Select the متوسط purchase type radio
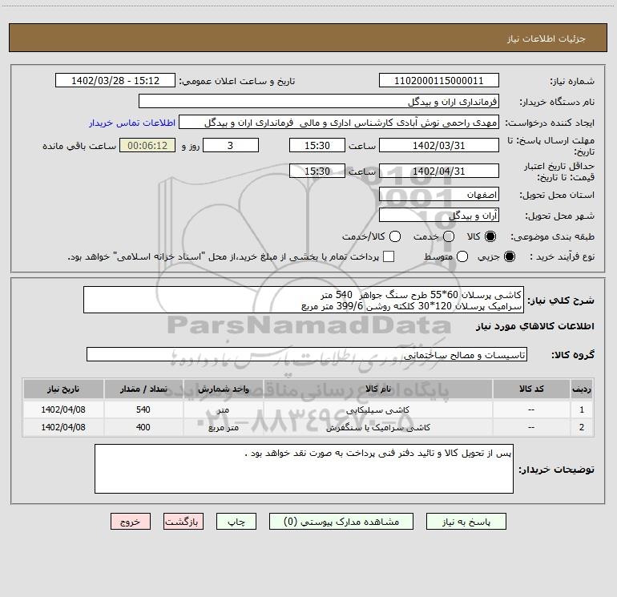 click(462, 256)
